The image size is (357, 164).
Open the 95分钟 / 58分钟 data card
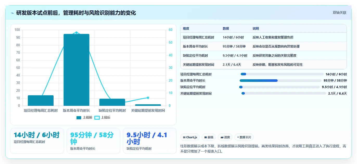tap(93, 141)
